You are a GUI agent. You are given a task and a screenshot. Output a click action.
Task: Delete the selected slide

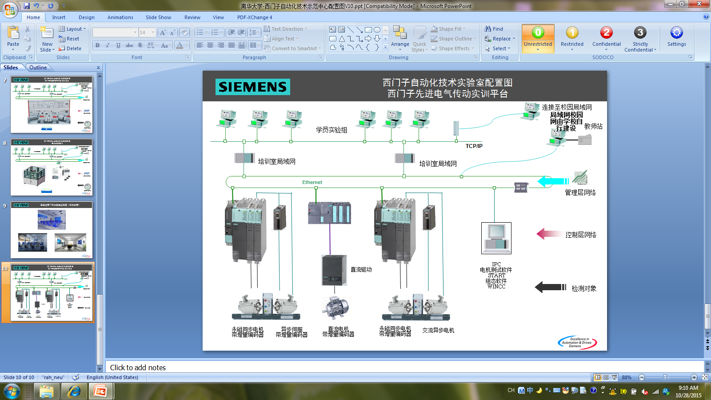click(x=70, y=48)
